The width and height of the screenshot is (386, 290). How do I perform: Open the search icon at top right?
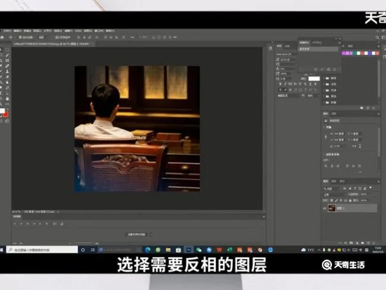[x=377, y=37]
